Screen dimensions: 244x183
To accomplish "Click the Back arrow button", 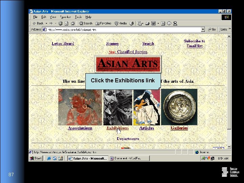I will (x=38, y=23).
